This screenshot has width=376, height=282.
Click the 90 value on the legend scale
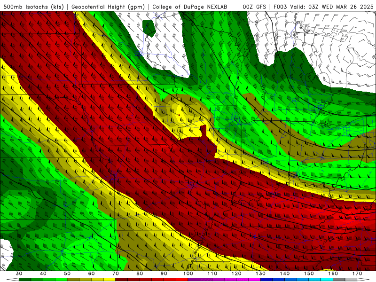pyautogui.click(x=164, y=274)
